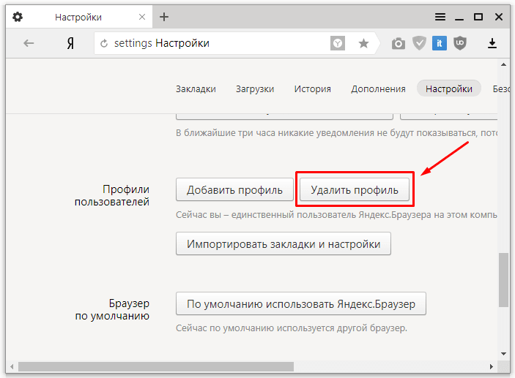The image size is (515, 378).
Task: Select the Настройки section pill
Action: point(448,88)
